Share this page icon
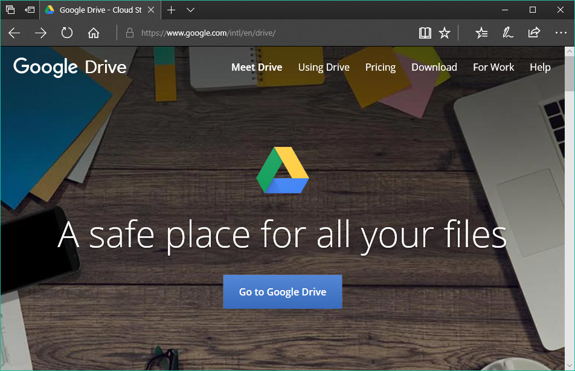575x371 pixels. coord(534,33)
